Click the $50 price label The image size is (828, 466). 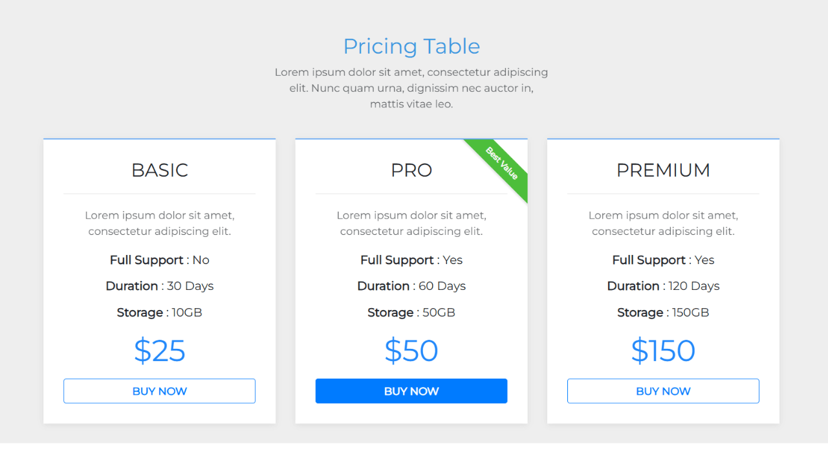(x=411, y=351)
